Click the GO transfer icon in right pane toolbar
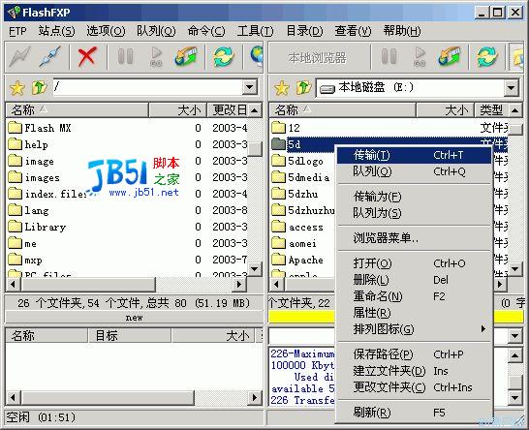The image size is (529, 430). click(420, 56)
